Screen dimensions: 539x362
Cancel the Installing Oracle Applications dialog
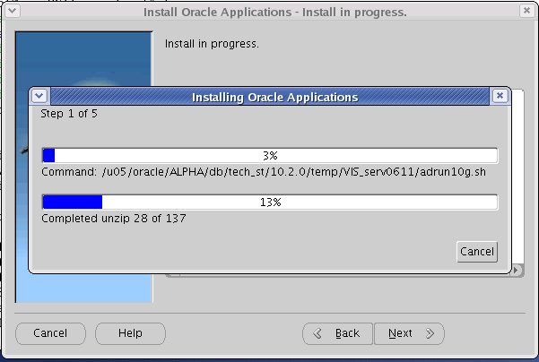point(477,252)
